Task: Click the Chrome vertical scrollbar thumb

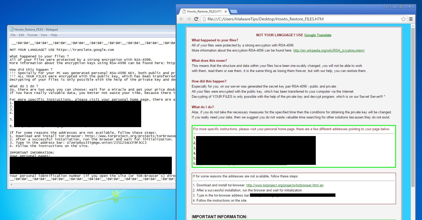Action: (x=413, y=107)
